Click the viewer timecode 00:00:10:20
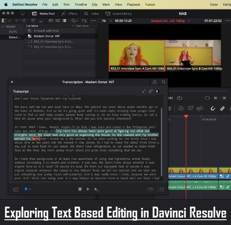This screenshot has width=231, height=225. [123, 21]
